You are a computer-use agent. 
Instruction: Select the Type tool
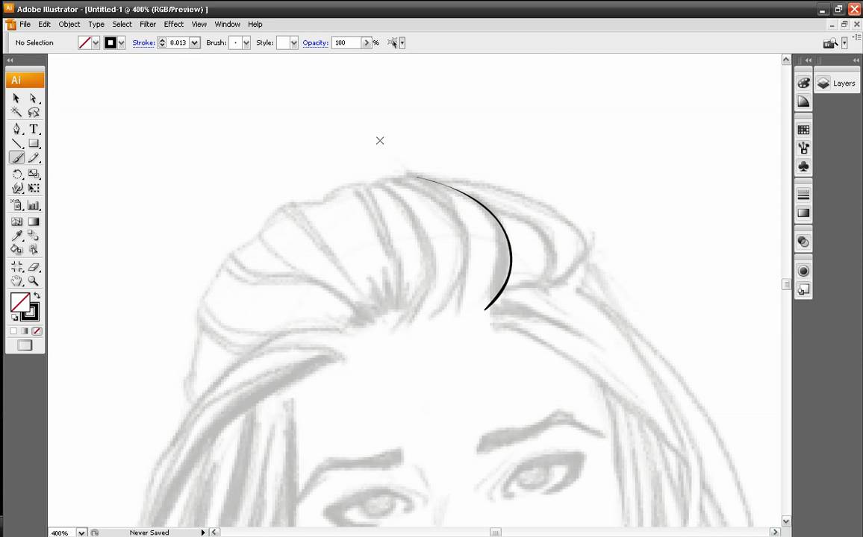coord(34,128)
